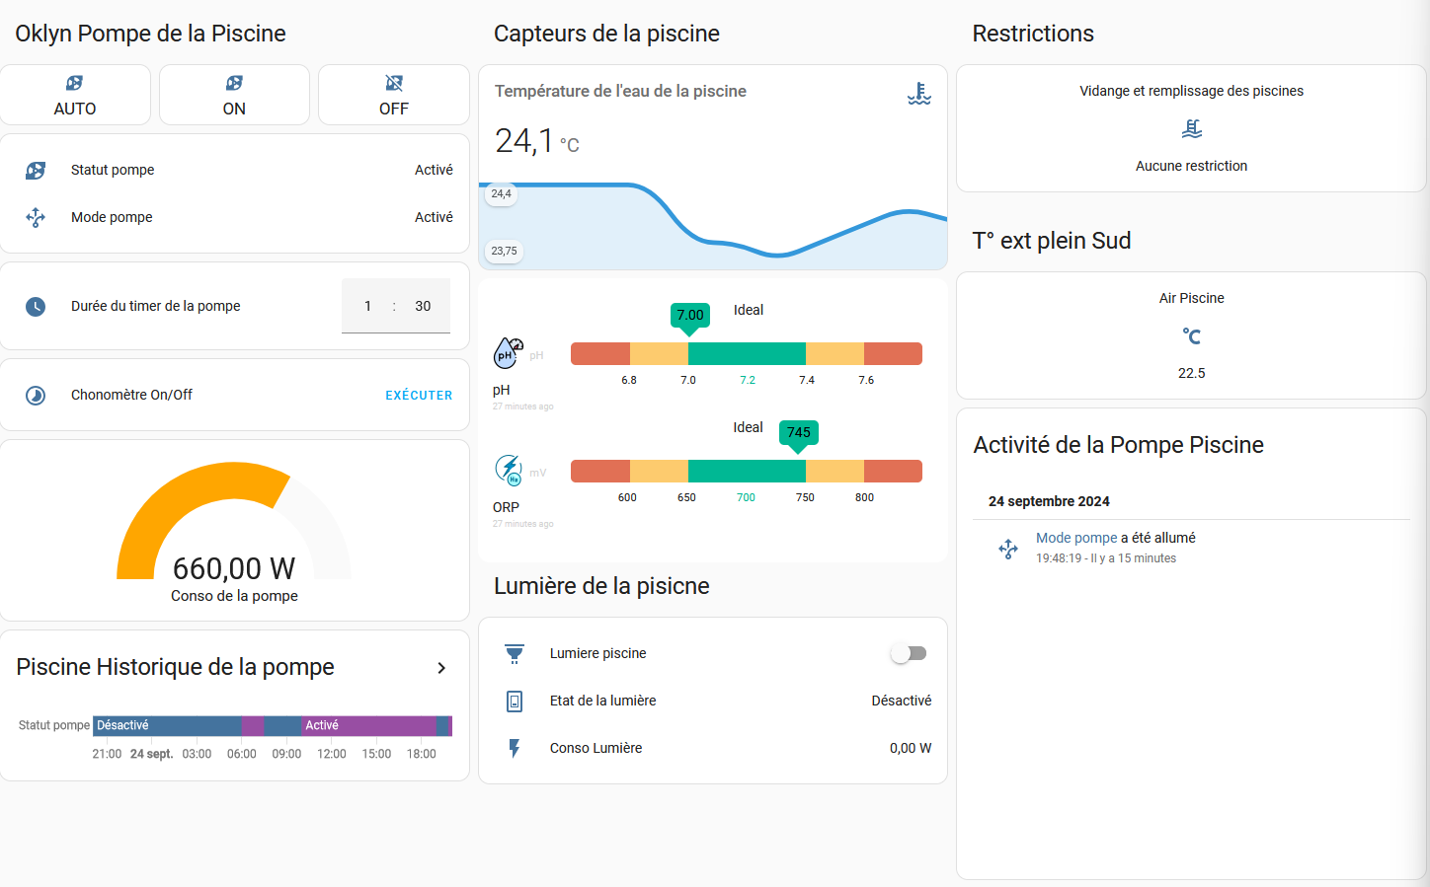Viewport: 1430px width, 887px height.
Task: Select the Activé segment in pump history
Action: 369,726
